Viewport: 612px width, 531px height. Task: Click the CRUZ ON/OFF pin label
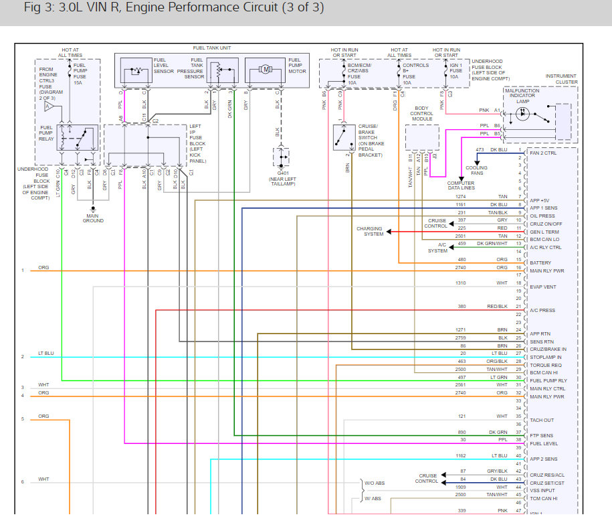pyautogui.click(x=546, y=224)
